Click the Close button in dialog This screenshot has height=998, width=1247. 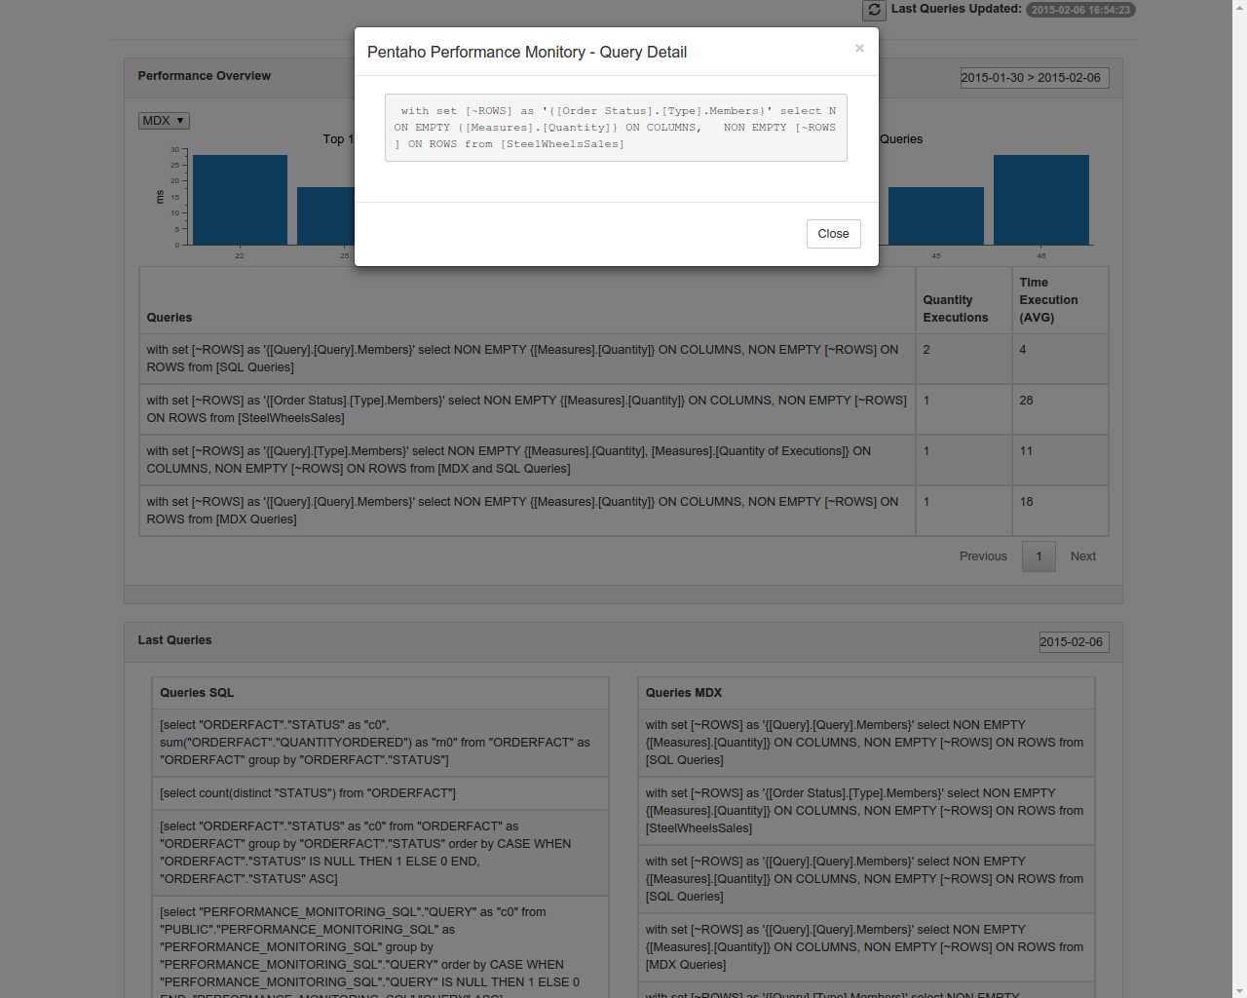pyautogui.click(x=833, y=234)
